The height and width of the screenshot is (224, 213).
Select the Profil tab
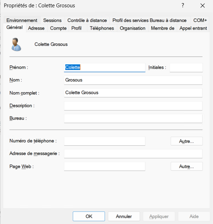[x=77, y=28]
